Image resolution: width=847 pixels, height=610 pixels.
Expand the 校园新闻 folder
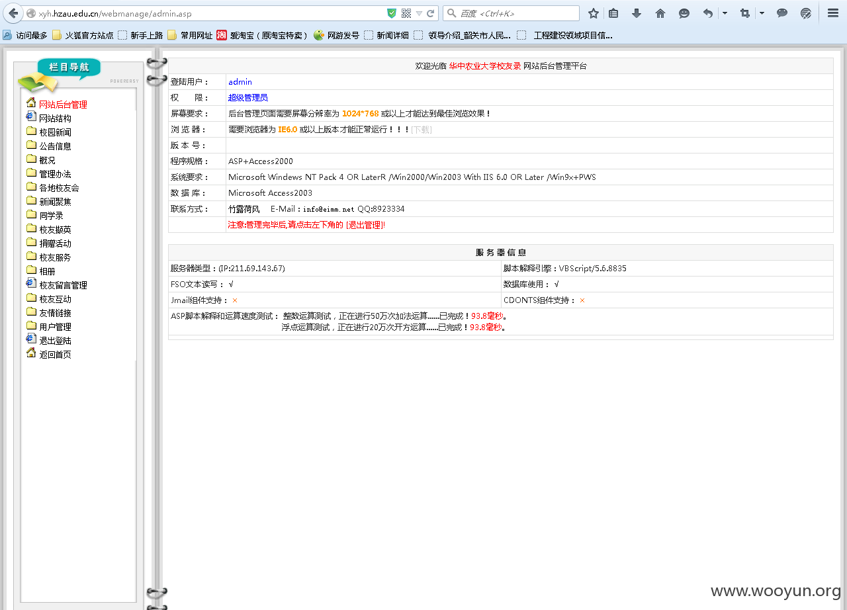pyautogui.click(x=55, y=132)
